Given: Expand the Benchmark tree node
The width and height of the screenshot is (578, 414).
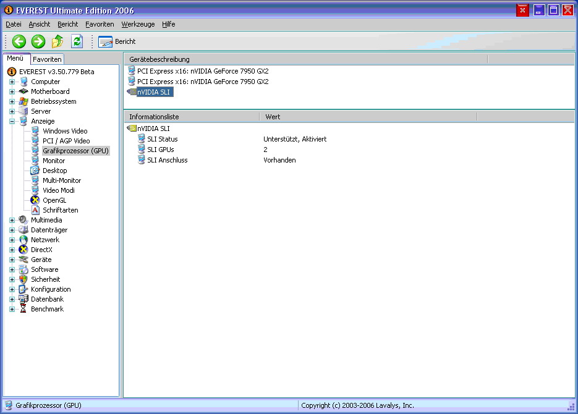Looking at the screenshot, I should [x=12, y=310].
